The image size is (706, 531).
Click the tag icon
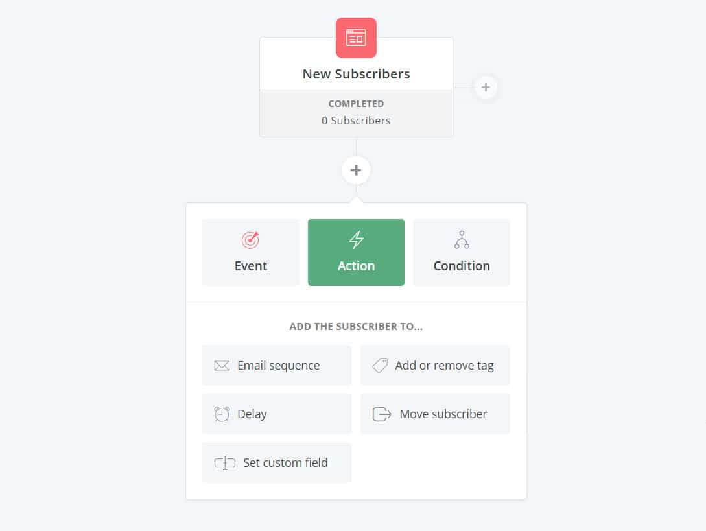(380, 365)
